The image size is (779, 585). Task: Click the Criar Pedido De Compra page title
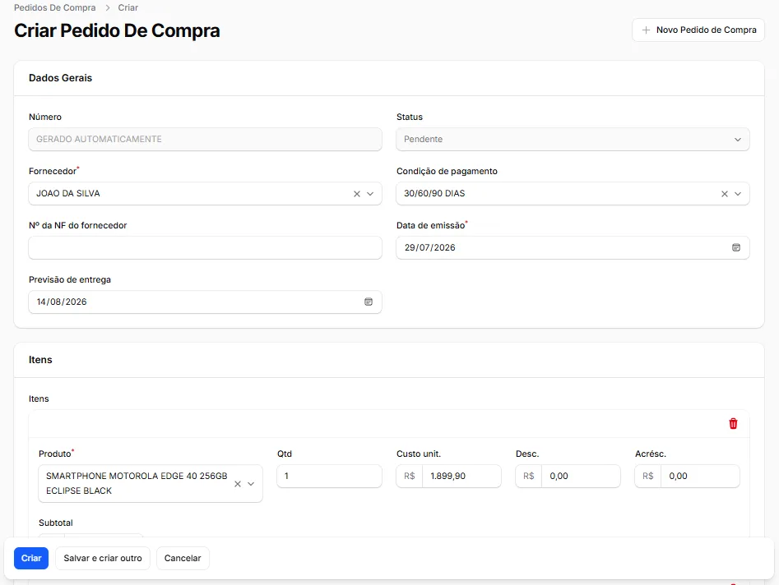tap(117, 30)
